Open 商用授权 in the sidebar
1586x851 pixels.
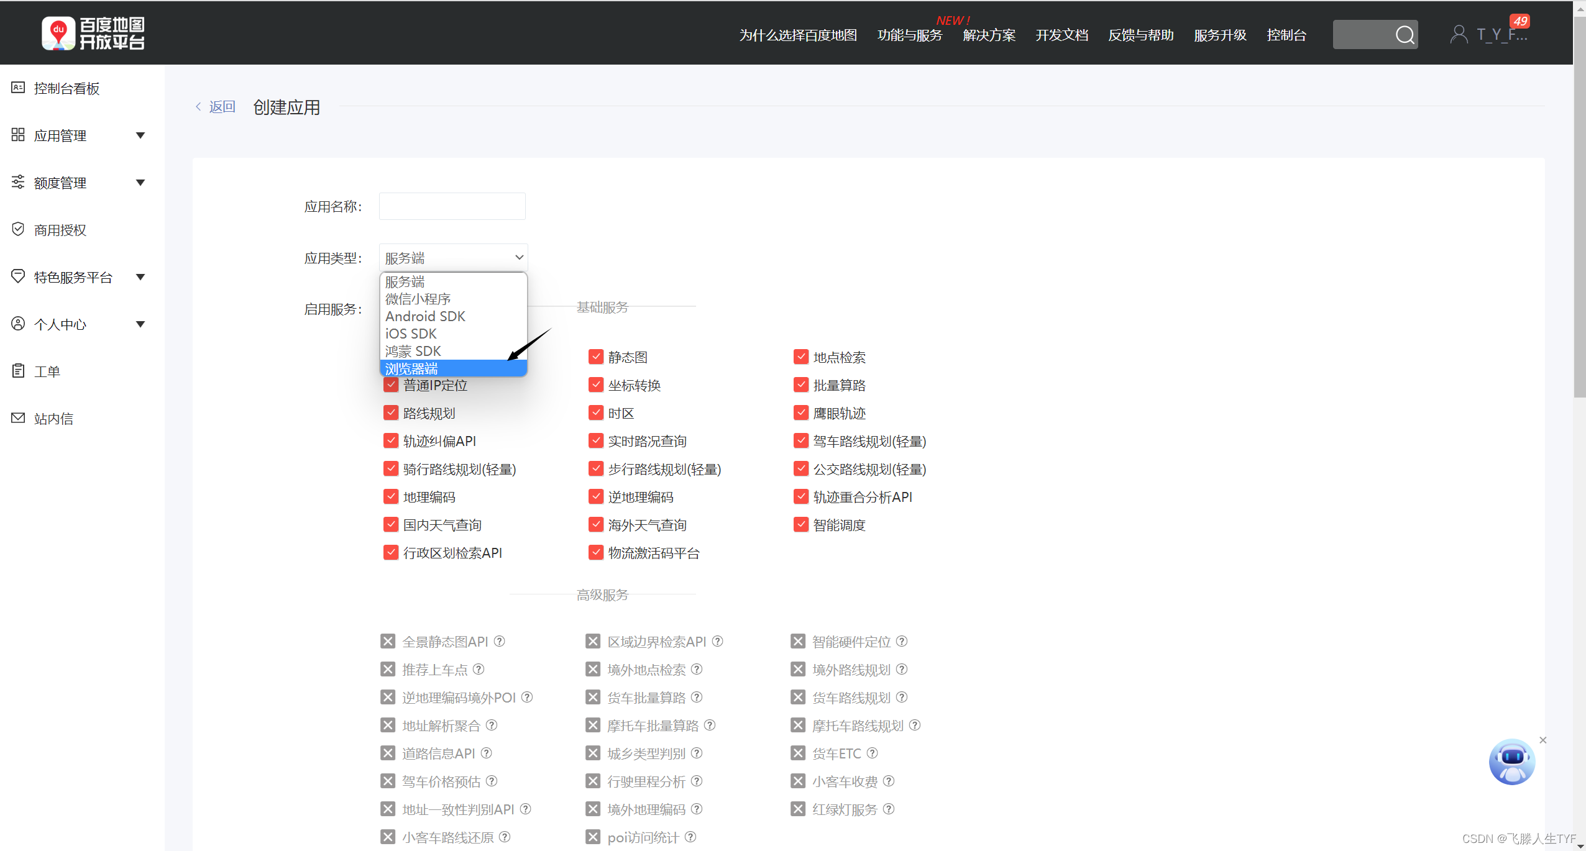coord(60,230)
